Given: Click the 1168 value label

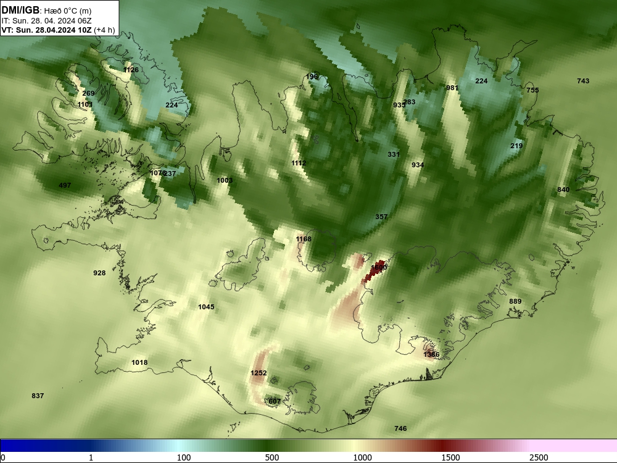Looking at the screenshot, I should point(304,240).
